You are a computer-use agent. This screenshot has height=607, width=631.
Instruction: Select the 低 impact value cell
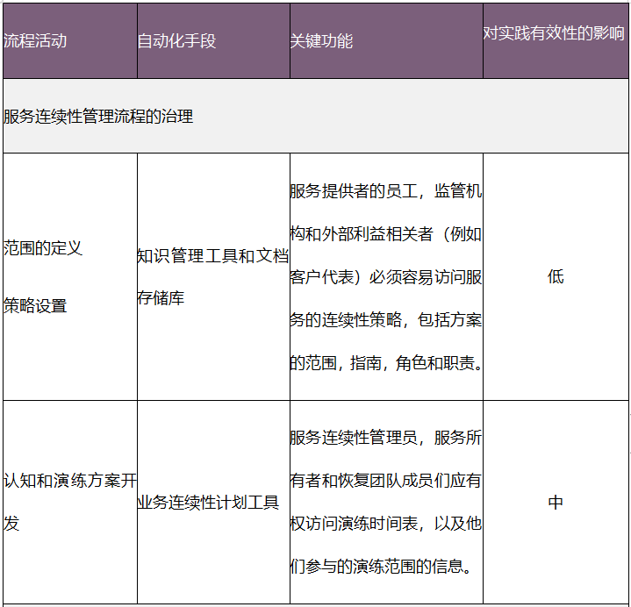556,277
